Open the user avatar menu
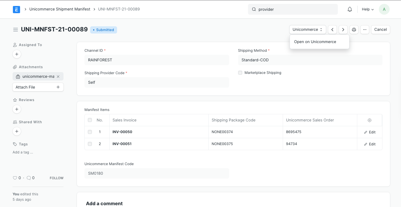 [x=384, y=9]
